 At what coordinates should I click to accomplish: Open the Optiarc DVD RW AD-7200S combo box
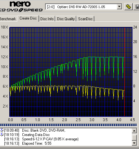point(83,7)
